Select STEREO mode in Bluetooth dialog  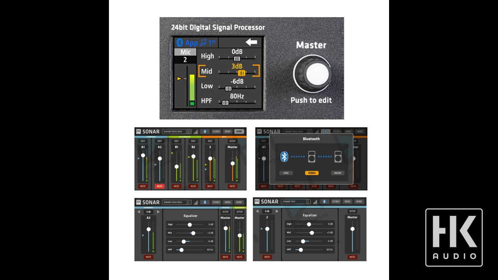(312, 173)
